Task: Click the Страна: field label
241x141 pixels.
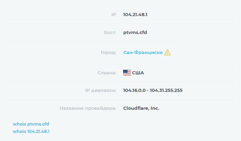Action: (107, 73)
